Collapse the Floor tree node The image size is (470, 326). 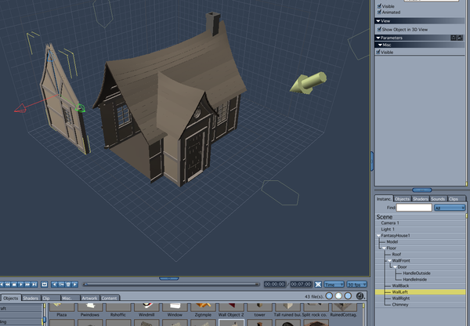point(384,248)
